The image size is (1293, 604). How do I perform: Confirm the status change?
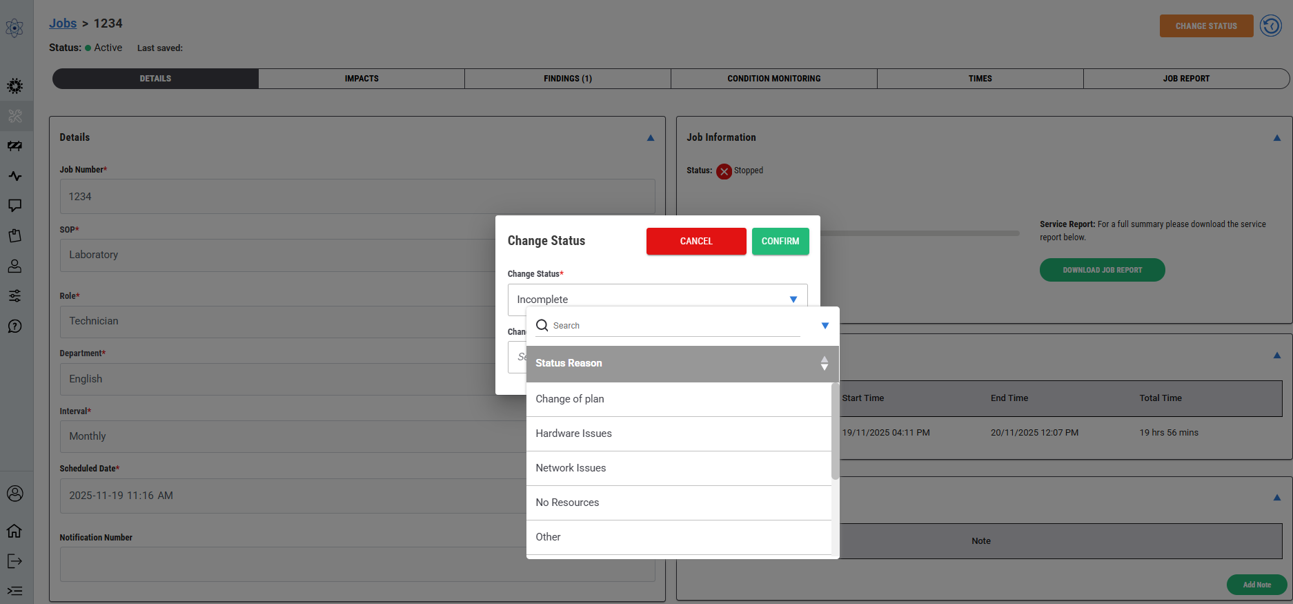(x=780, y=242)
